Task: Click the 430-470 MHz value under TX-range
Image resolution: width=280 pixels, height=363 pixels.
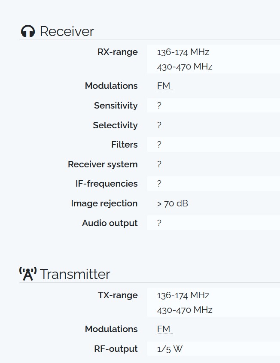Action: pos(185,310)
